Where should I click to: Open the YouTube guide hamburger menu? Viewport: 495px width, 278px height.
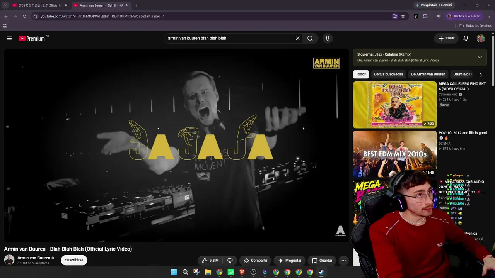(9, 38)
